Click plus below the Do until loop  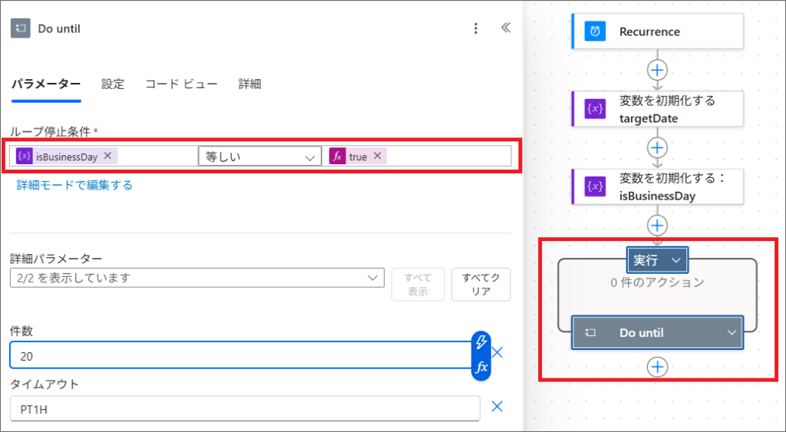657,367
